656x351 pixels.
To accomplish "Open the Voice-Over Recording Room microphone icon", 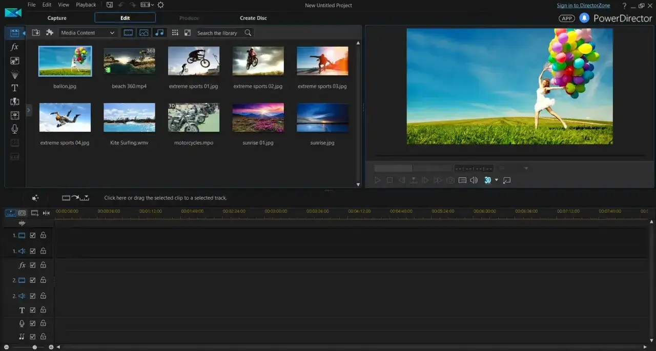I will [x=14, y=129].
